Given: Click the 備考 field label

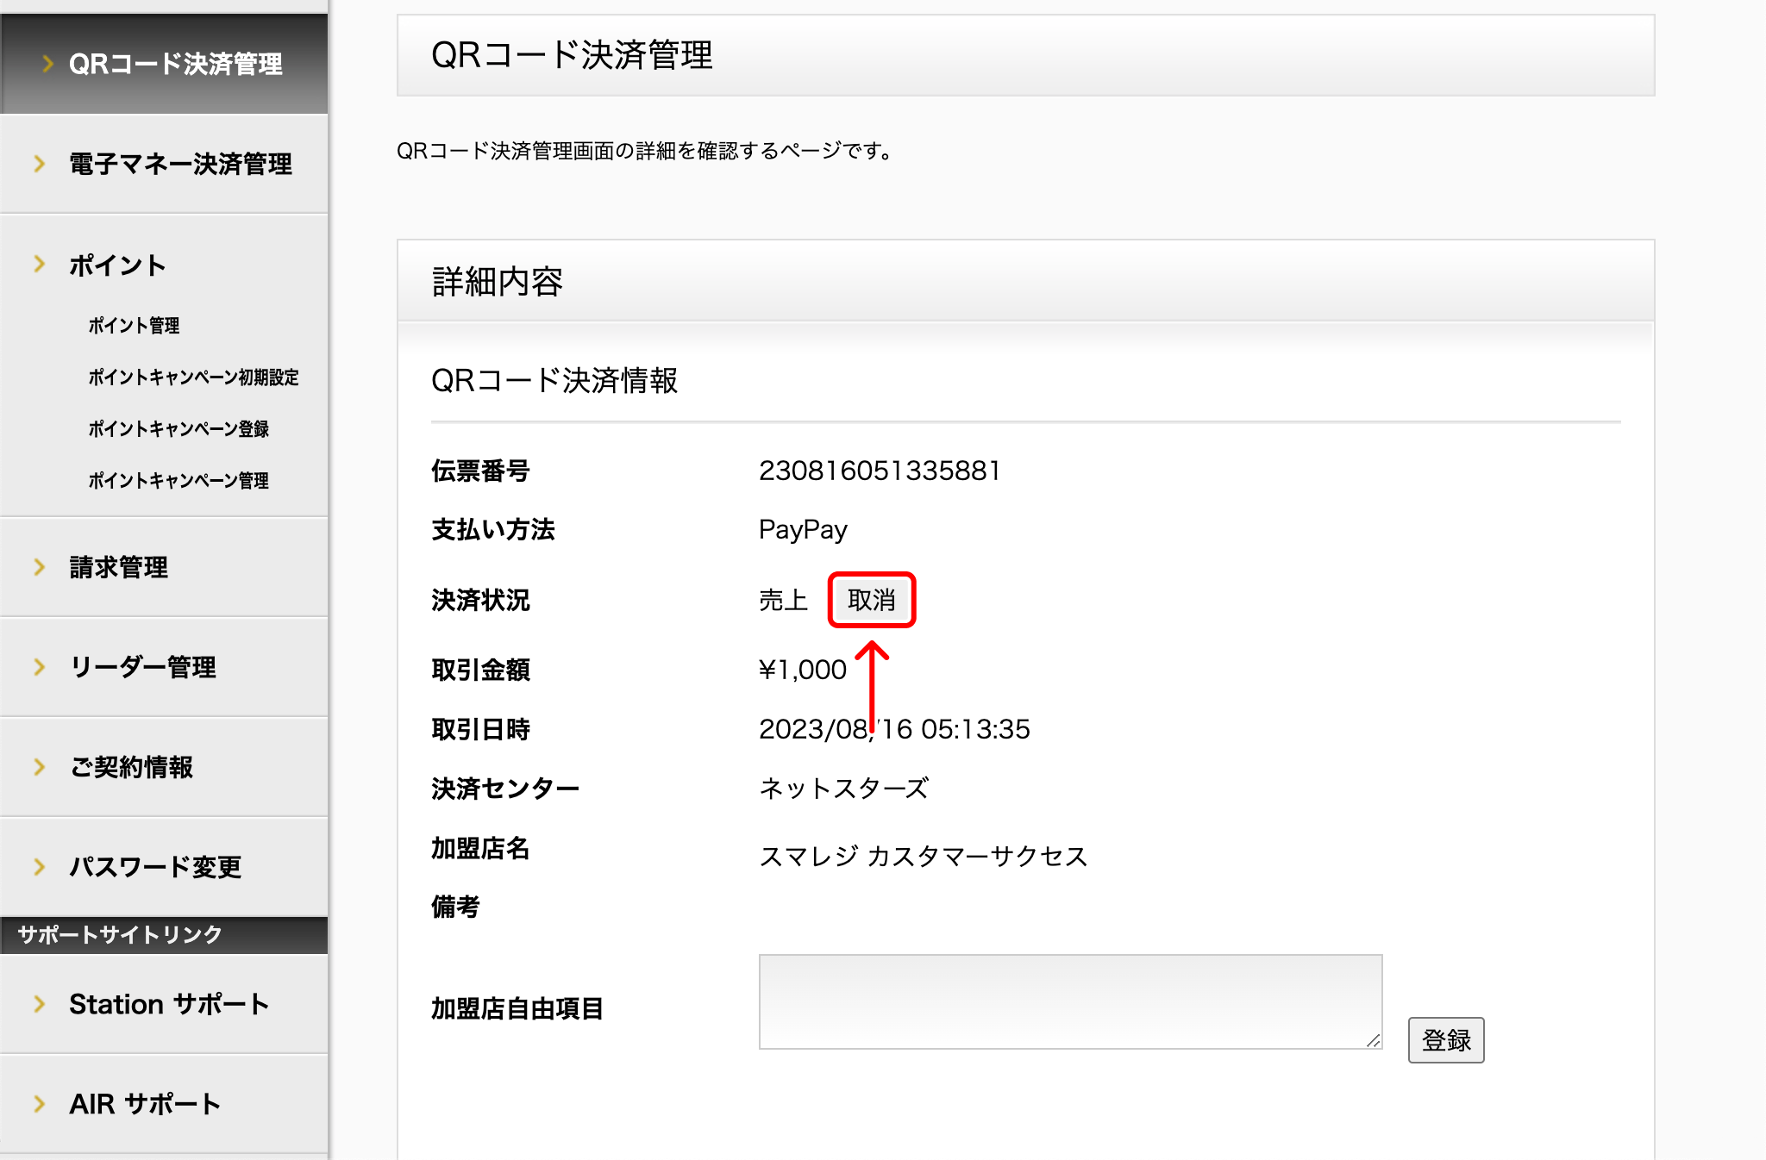Looking at the screenshot, I should pyautogui.click(x=455, y=907).
